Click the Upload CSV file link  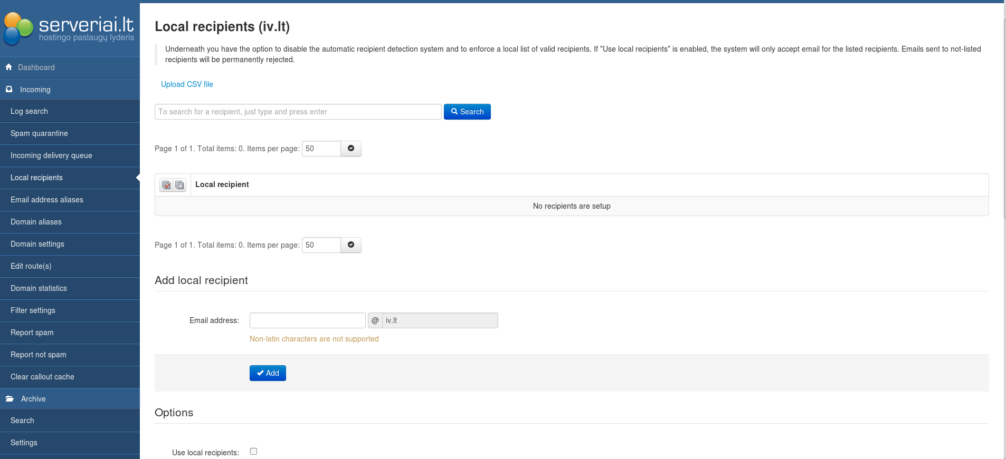click(187, 84)
